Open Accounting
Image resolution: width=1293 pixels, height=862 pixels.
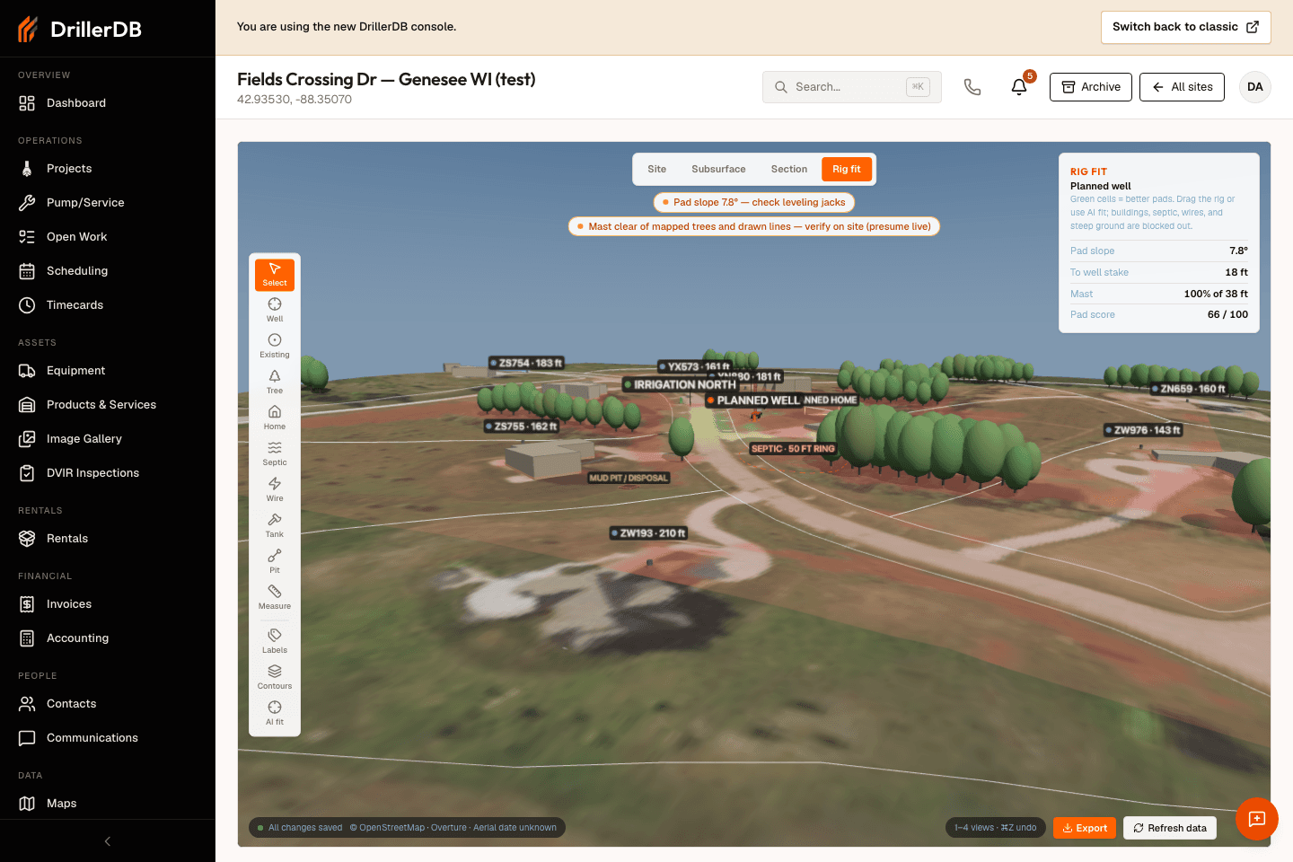click(108, 638)
